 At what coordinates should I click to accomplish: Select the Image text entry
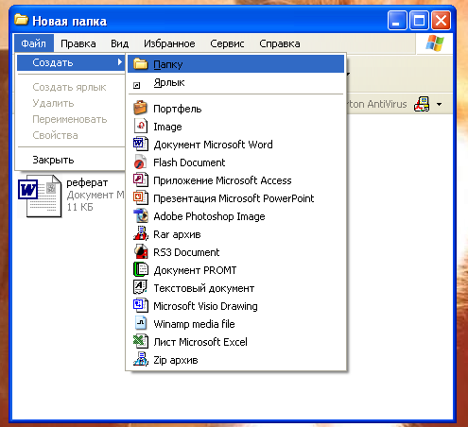click(167, 127)
